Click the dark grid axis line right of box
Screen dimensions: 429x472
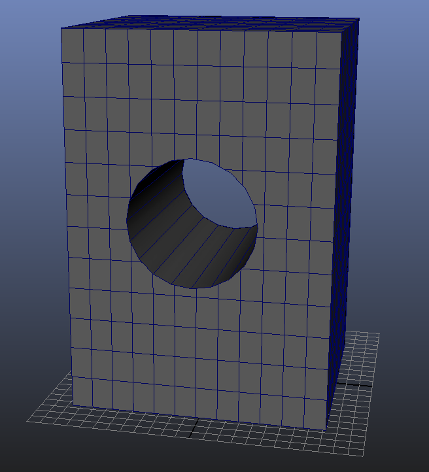(x=356, y=385)
